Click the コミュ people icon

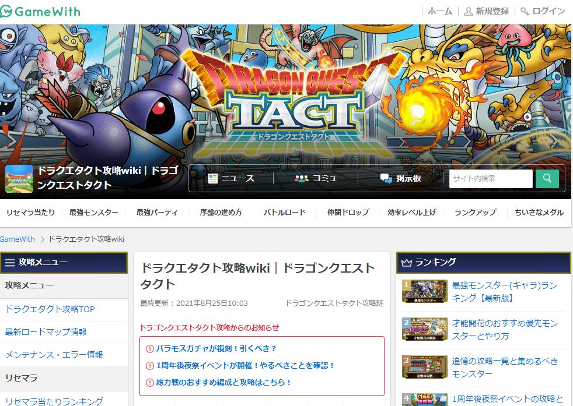(x=302, y=178)
